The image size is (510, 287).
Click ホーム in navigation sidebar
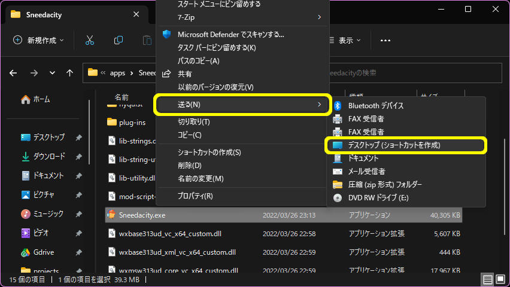click(x=41, y=99)
